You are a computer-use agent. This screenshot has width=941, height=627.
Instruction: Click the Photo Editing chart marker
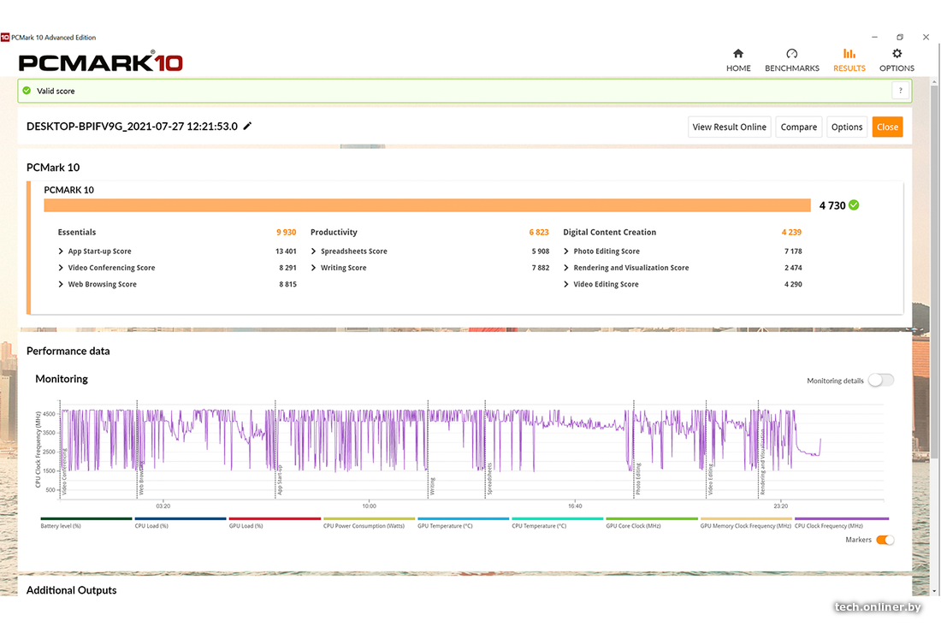point(638,479)
